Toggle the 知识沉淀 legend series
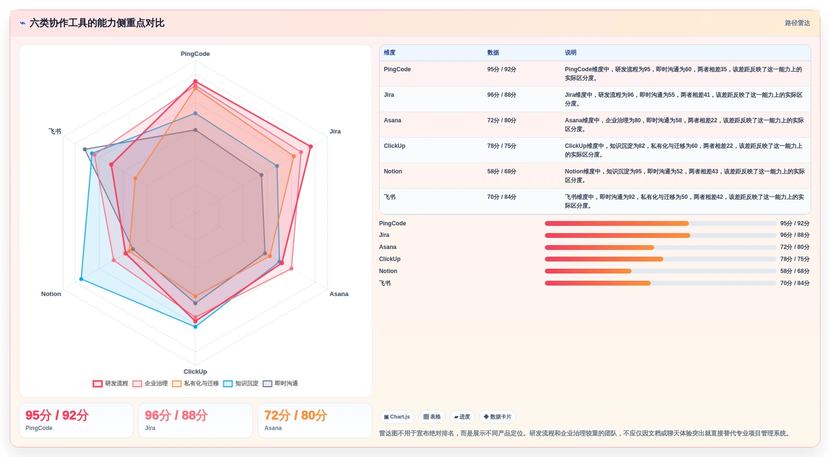The width and height of the screenshot is (830, 457). pyautogui.click(x=241, y=384)
